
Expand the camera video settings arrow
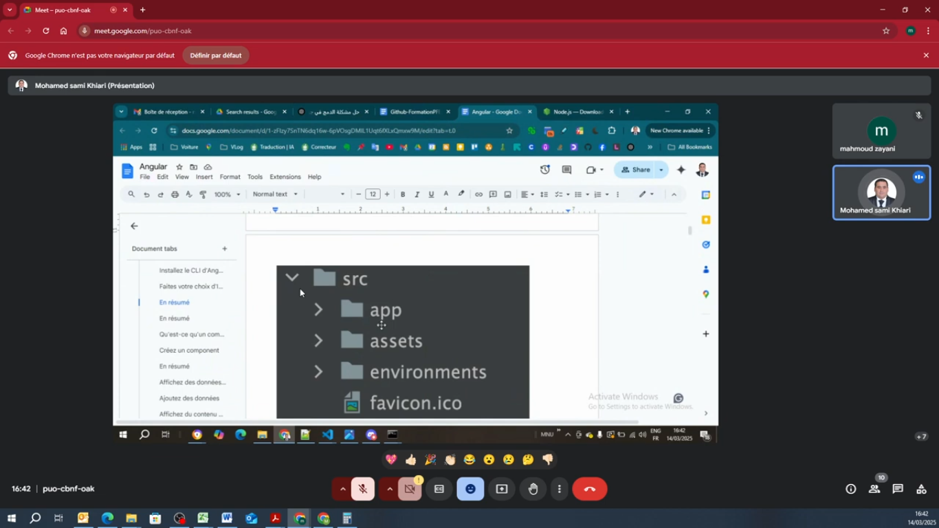tap(389, 489)
